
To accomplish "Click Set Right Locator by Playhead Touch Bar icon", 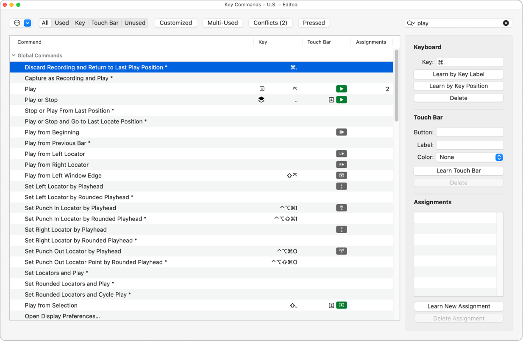I will click(x=341, y=229).
